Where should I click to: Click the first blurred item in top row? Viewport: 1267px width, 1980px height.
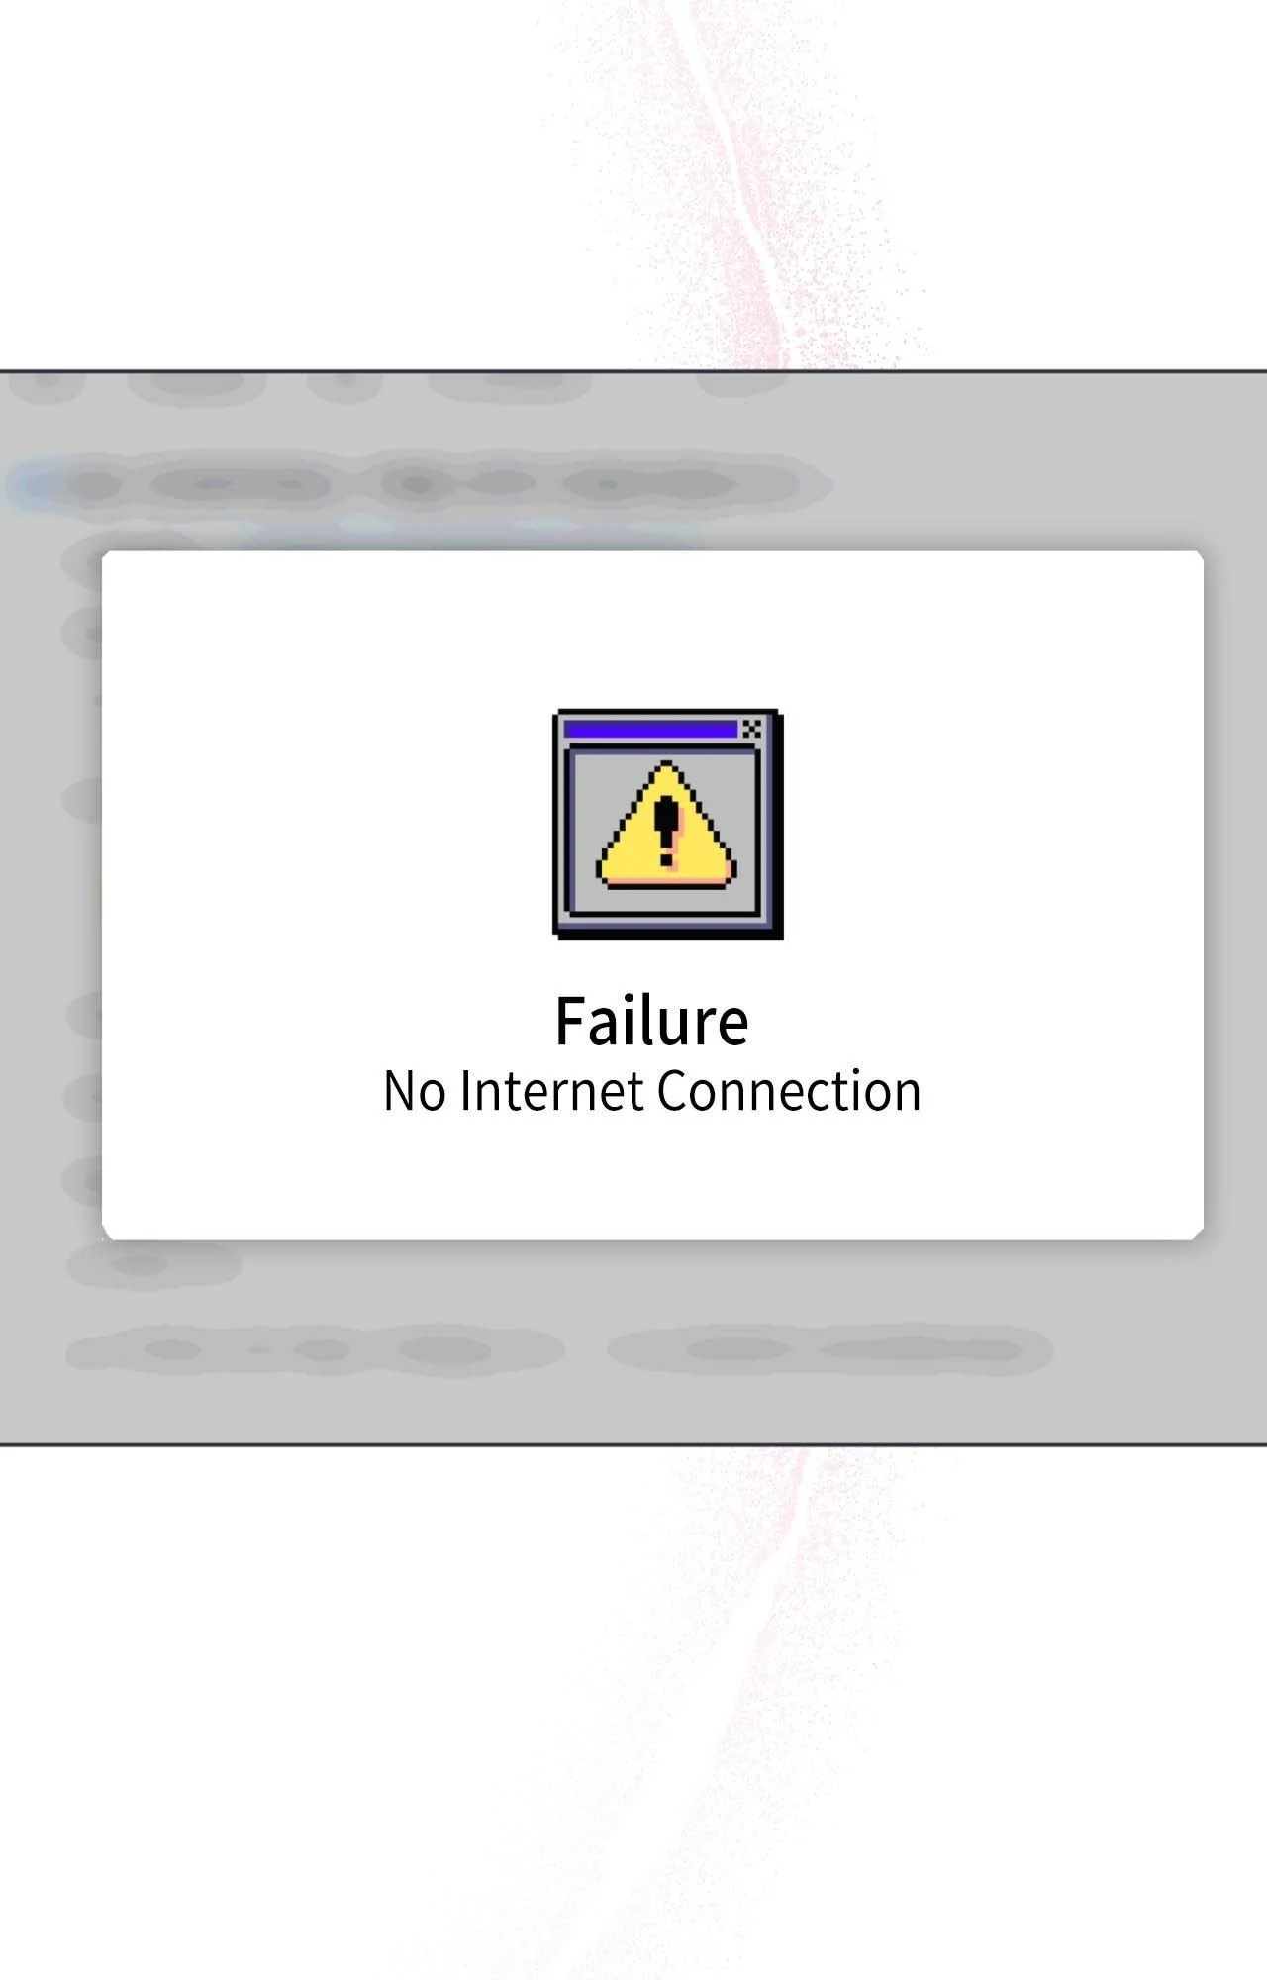tap(48, 384)
